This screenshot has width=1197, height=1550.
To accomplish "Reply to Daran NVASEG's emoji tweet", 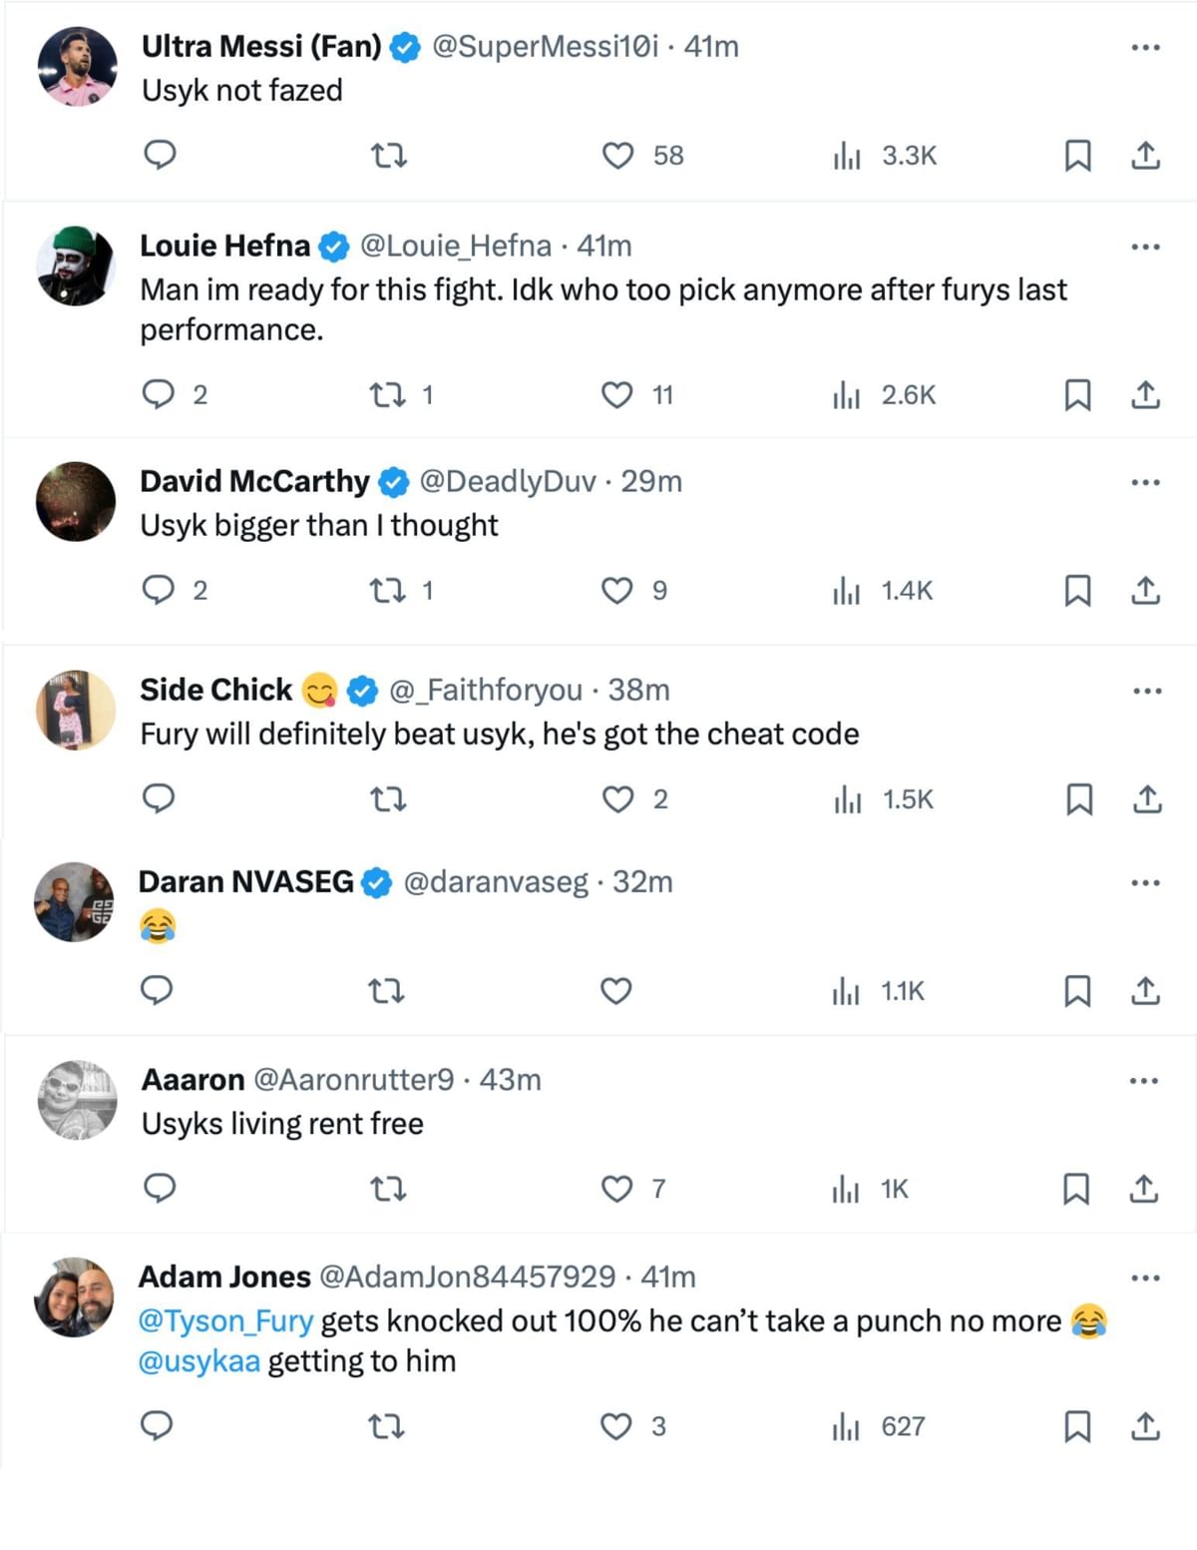I will [158, 991].
